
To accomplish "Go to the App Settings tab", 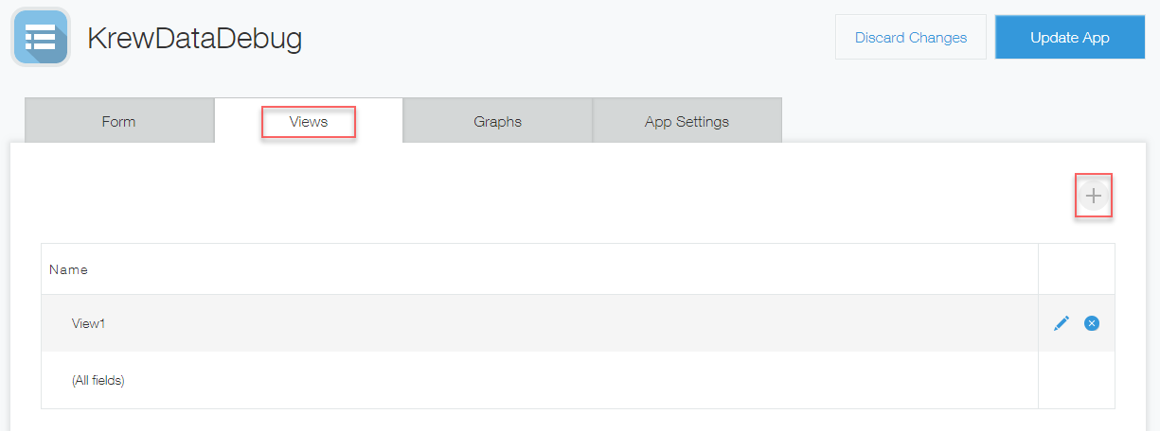I will tap(687, 121).
